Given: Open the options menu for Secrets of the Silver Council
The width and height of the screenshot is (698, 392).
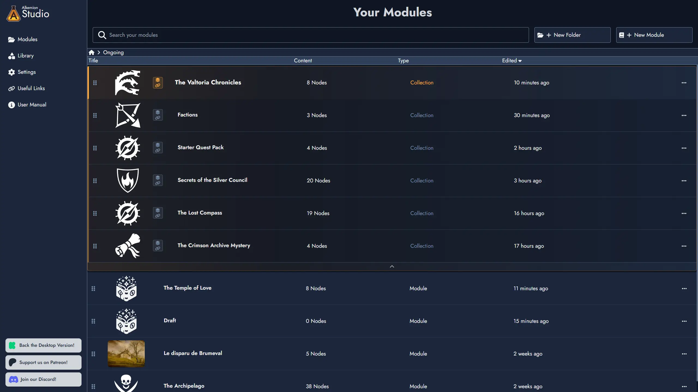Looking at the screenshot, I should tap(684, 180).
